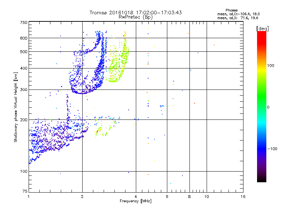Click the y-axis tick label '75'
This screenshot has height=214, width=286.
tap(25, 191)
